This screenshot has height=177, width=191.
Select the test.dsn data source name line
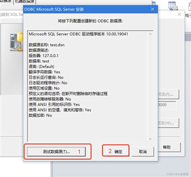pos(47,45)
